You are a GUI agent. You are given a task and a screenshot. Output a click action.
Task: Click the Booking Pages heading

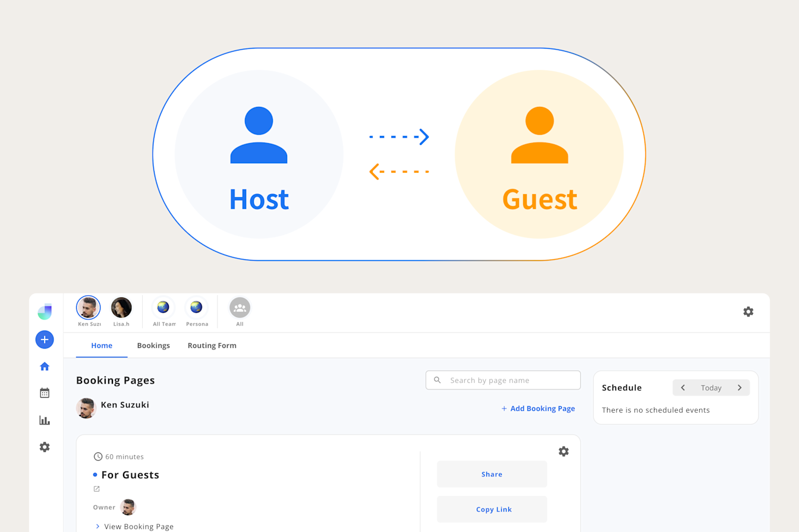[x=115, y=381]
